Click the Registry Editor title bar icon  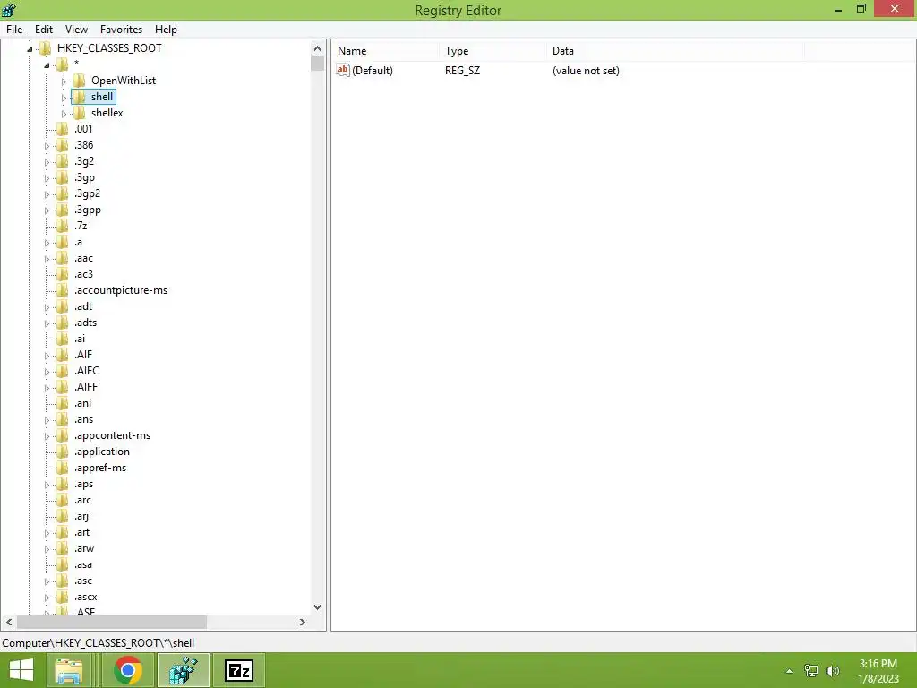click(9, 9)
